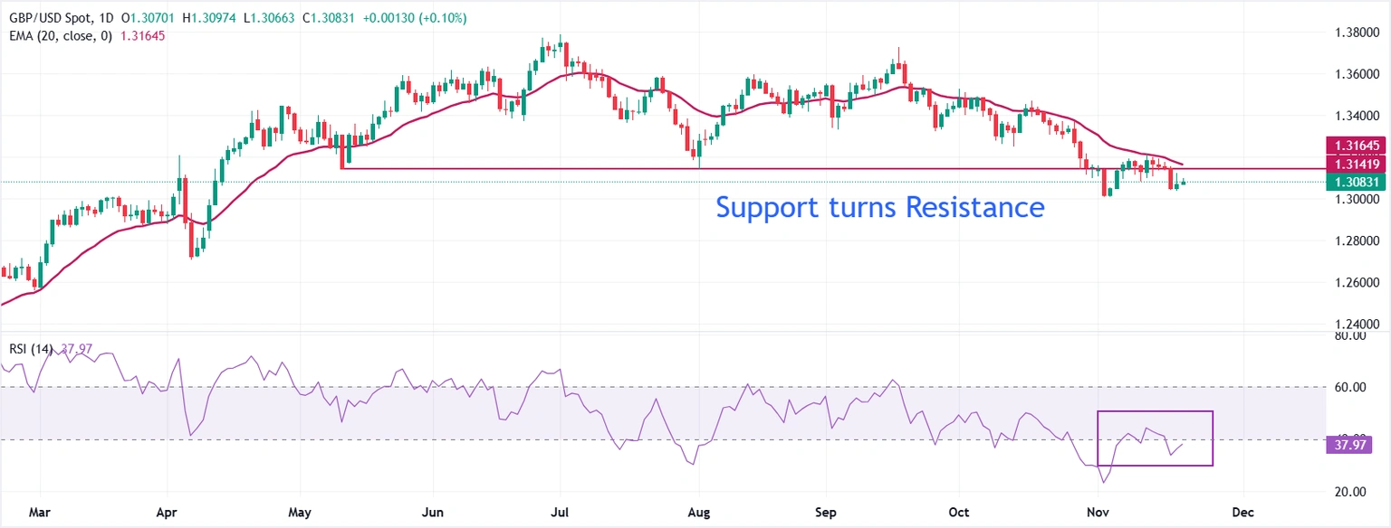Click the green 1.30831 current price tag

pyautogui.click(x=1355, y=182)
